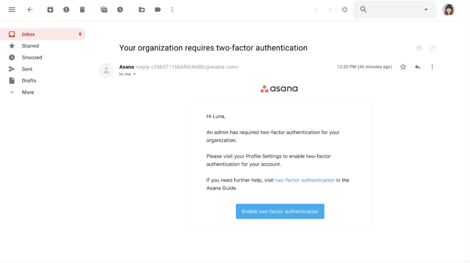Screen dimensions: 470x263
Task: Open the Drafts folder
Action: (29, 81)
